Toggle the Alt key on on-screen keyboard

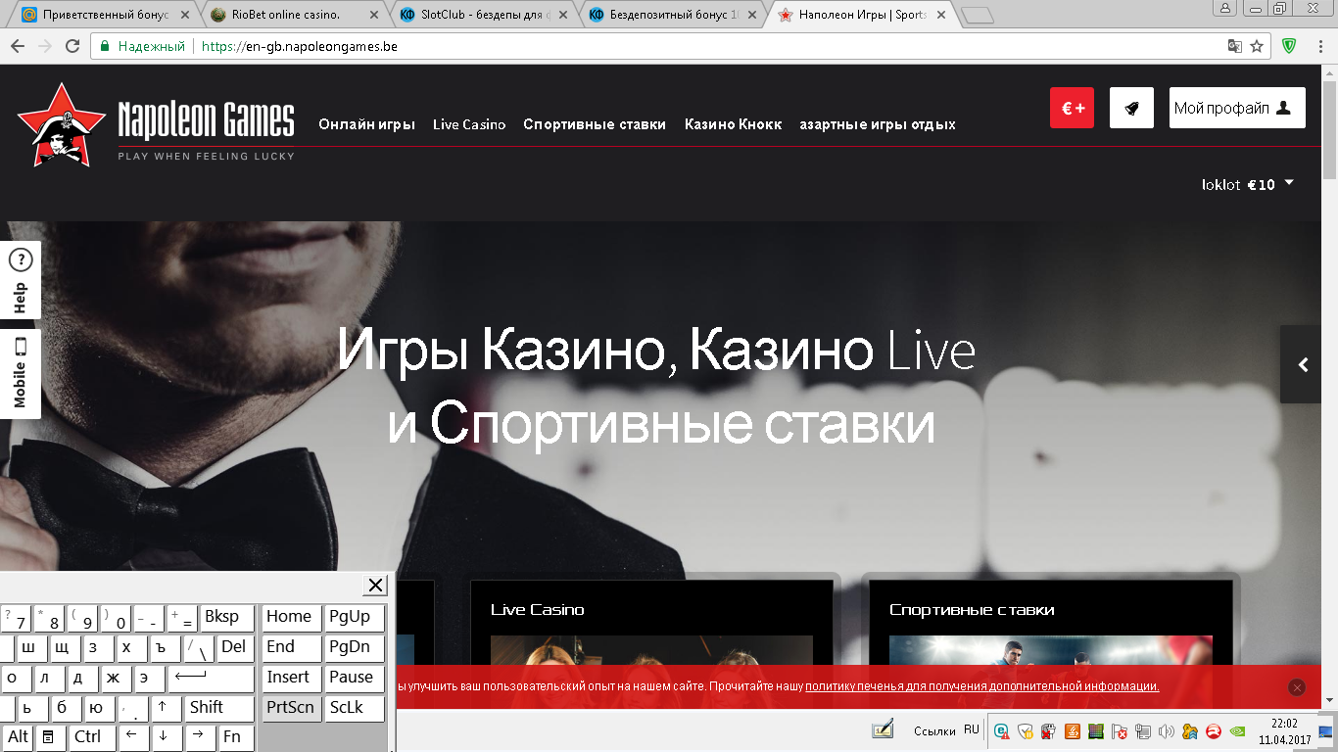(x=18, y=738)
